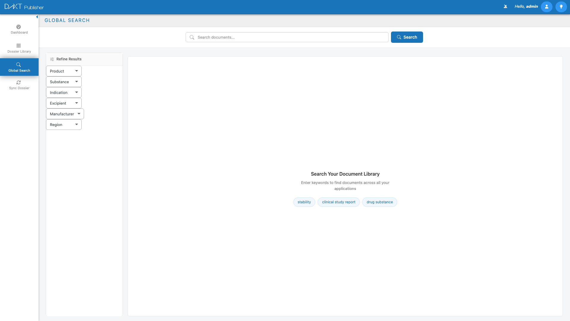This screenshot has width=570, height=321.
Task: Open the Region filter dropdown
Action: tap(64, 124)
